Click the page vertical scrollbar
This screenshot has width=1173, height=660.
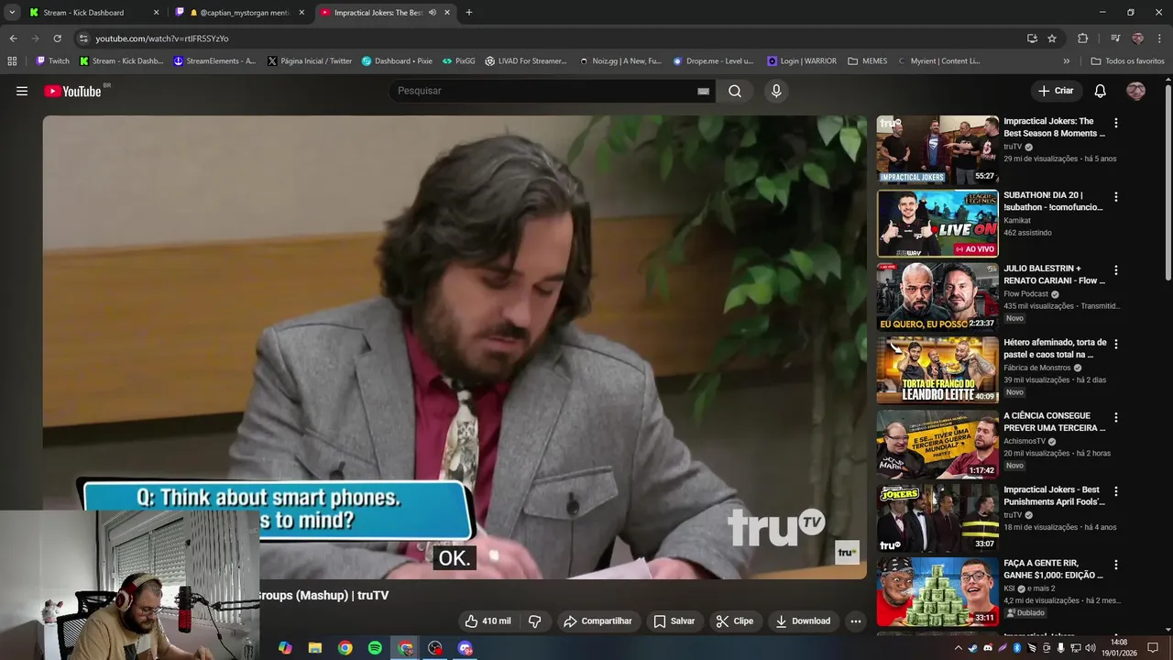click(1168, 183)
